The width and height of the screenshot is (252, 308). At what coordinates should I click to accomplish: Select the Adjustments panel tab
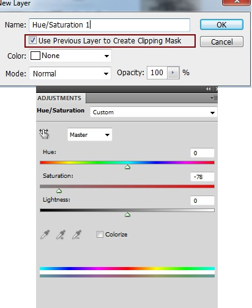click(x=61, y=98)
